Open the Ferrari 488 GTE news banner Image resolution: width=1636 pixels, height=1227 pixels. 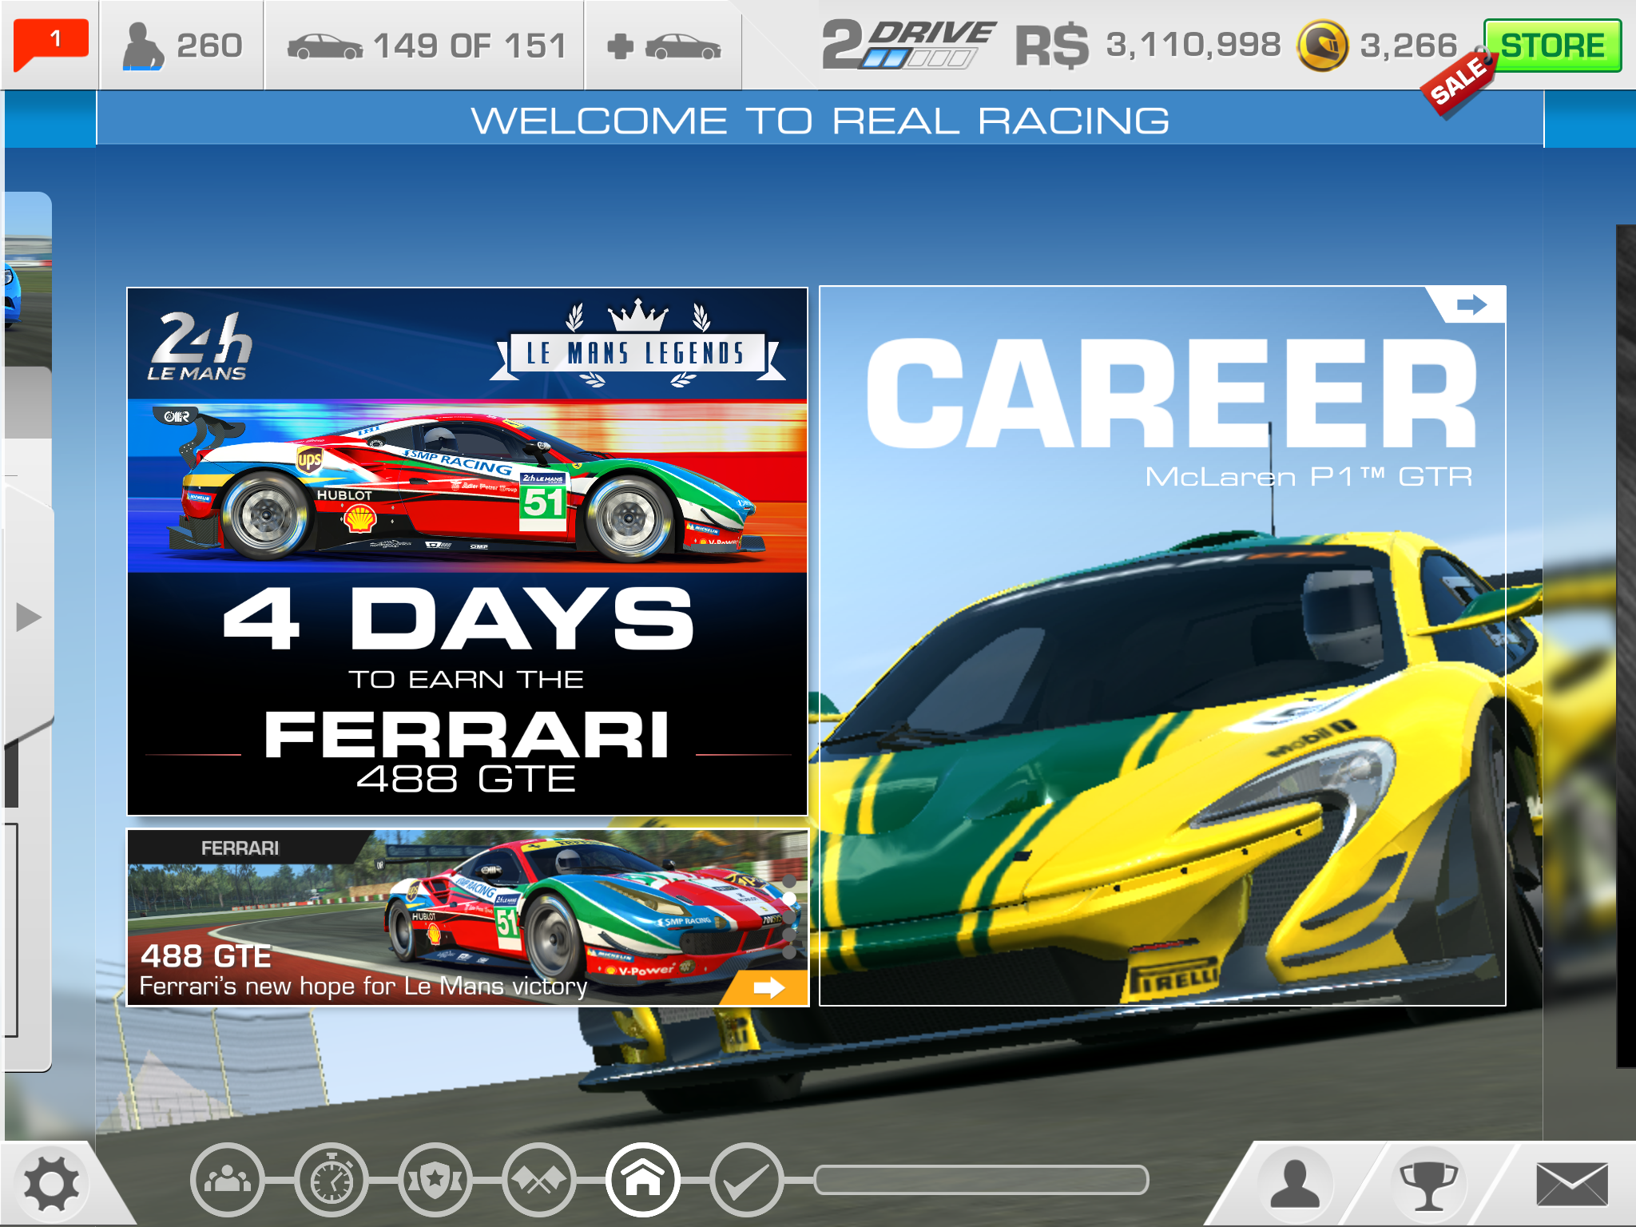click(x=467, y=917)
